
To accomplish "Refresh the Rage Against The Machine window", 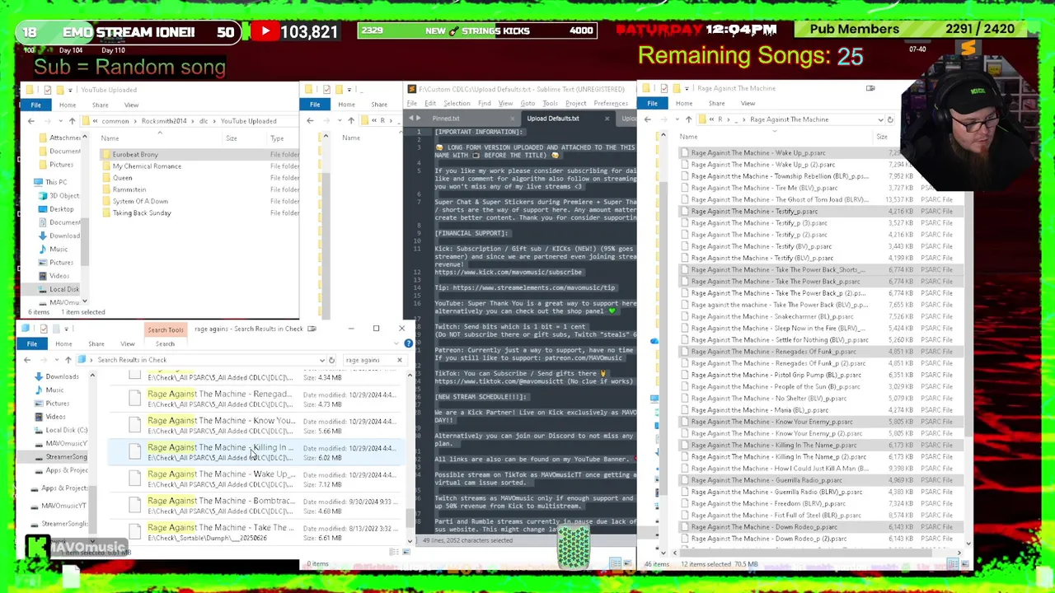I will point(890,120).
